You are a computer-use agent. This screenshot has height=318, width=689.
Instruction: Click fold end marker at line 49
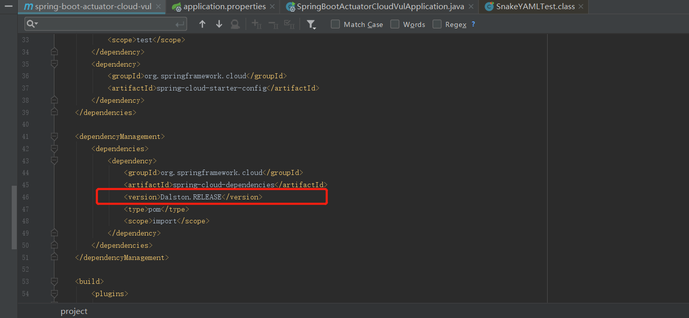54,233
